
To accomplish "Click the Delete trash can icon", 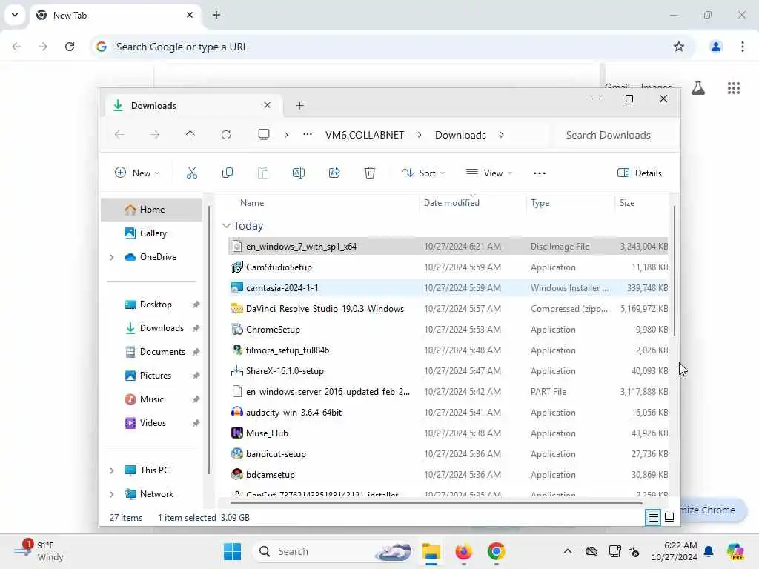I will click(370, 173).
